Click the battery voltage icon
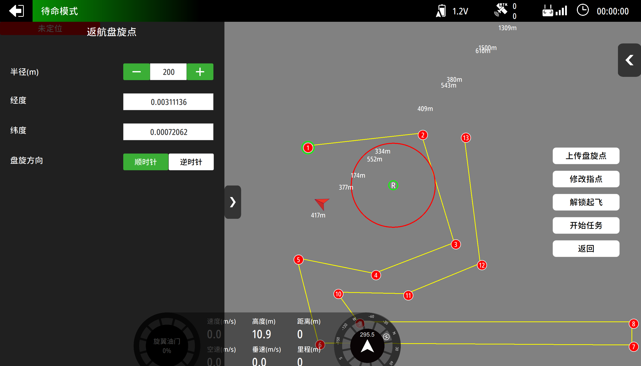641x366 pixels. pyautogui.click(x=441, y=11)
